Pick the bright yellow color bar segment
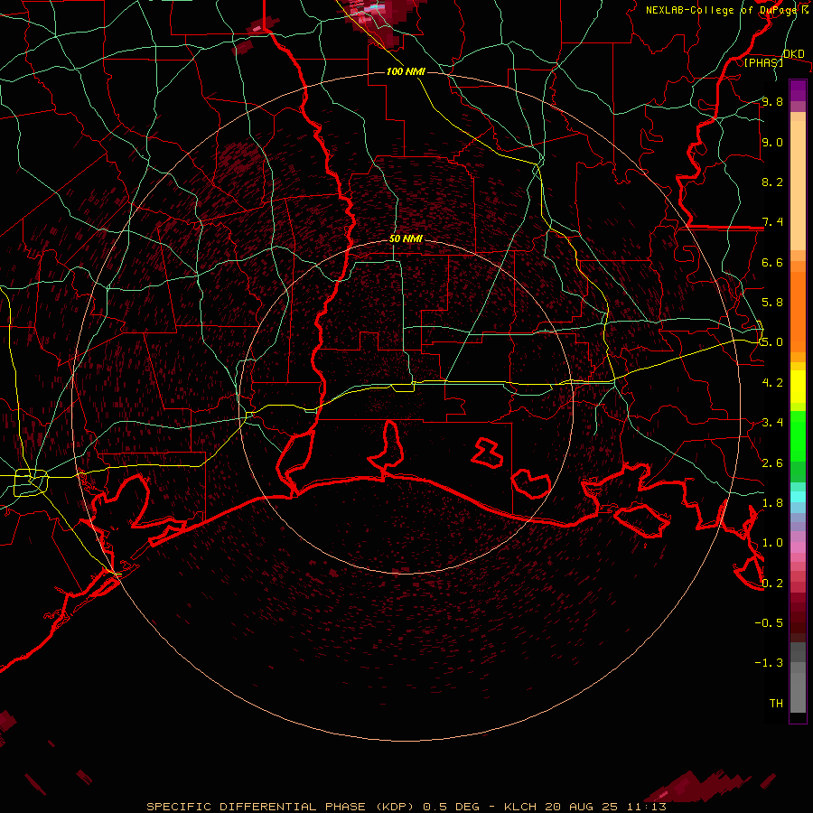Viewport: 813px width, 813px height. (798, 387)
